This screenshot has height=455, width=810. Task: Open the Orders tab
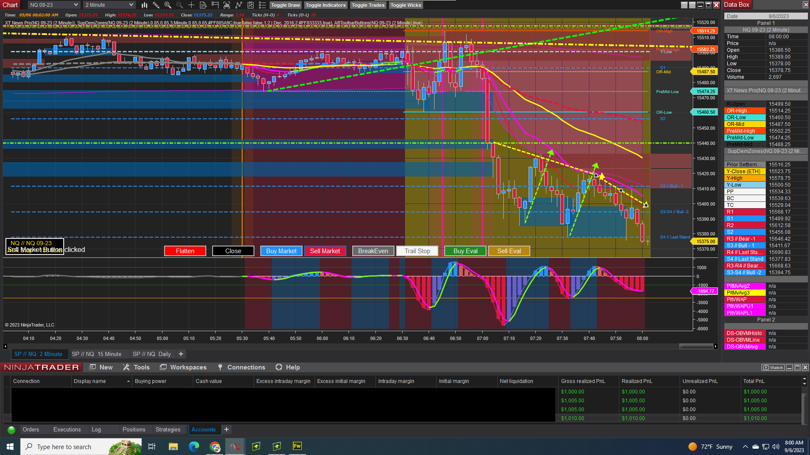(x=31, y=430)
